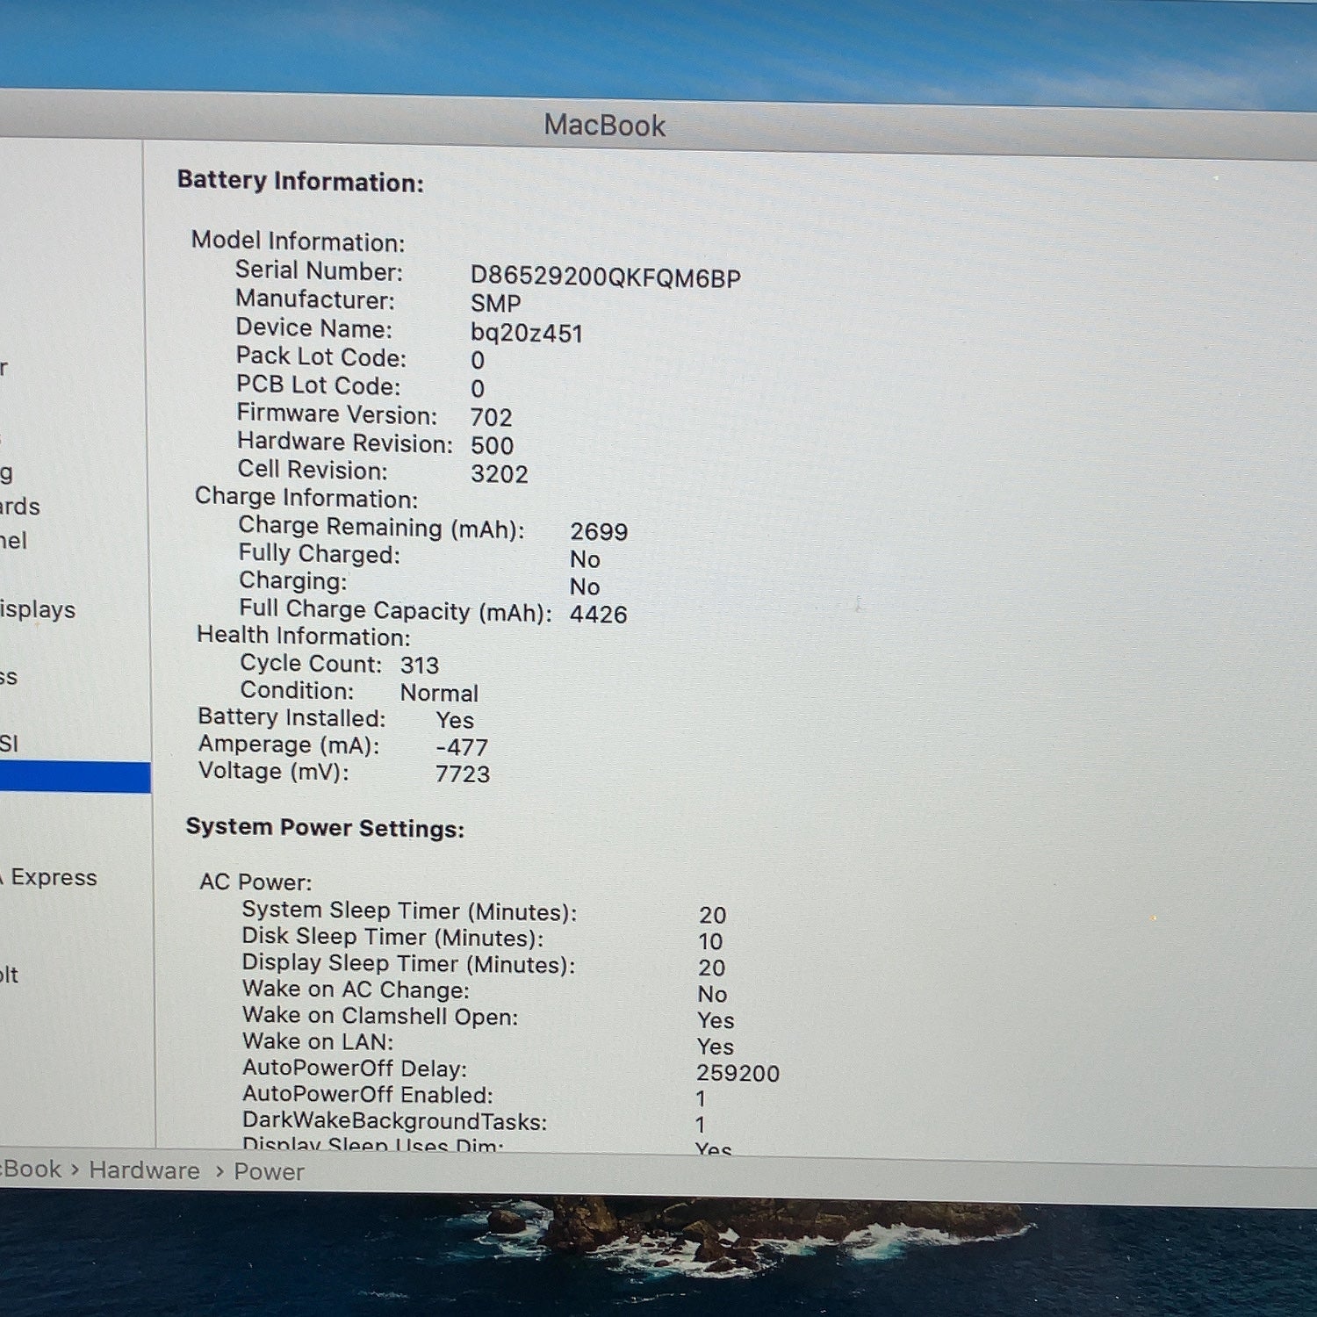Click Hardware in the bottom path bar
This screenshot has width=1317, height=1317.
tap(145, 1170)
